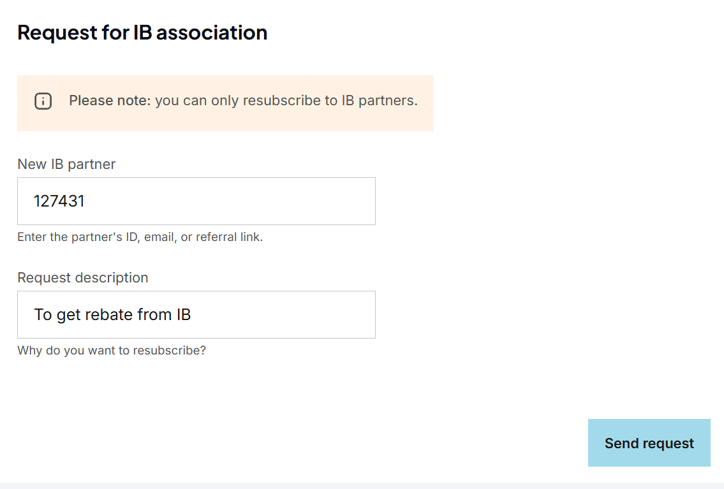Click the info icon in the notice banner
The height and width of the screenshot is (489, 724).
coord(43,101)
